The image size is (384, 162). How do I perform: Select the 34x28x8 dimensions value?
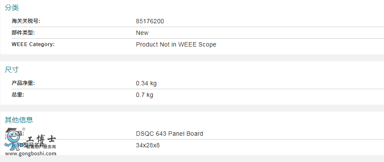147,145
